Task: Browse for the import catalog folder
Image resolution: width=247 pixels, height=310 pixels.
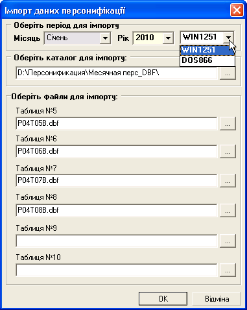Action: pos(228,73)
